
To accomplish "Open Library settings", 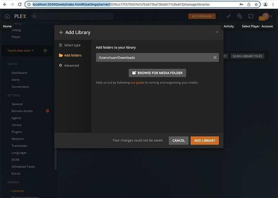I will [x=17, y=125].
